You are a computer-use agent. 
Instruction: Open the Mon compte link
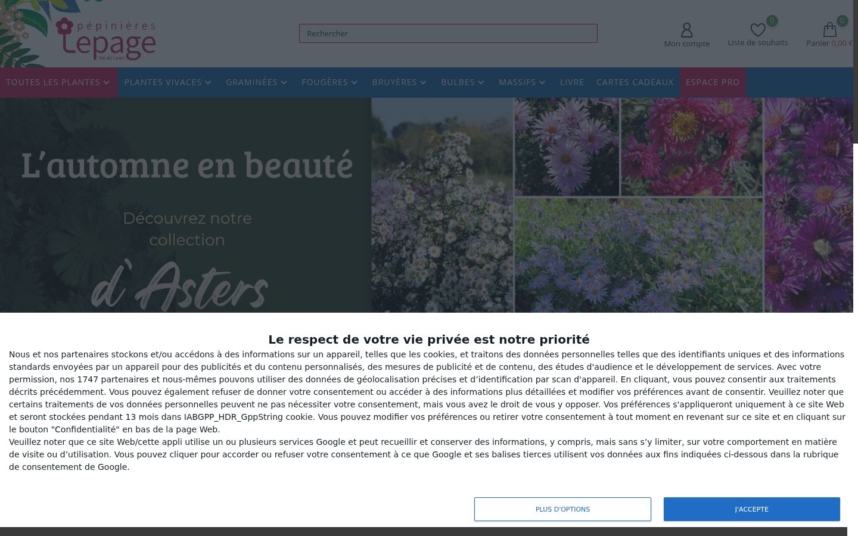tap(687, 43)
